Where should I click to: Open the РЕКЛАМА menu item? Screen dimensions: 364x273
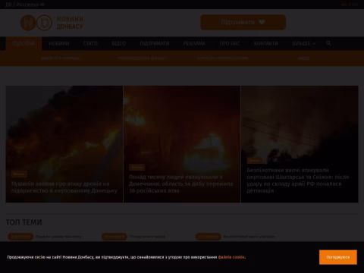point(194,43)
